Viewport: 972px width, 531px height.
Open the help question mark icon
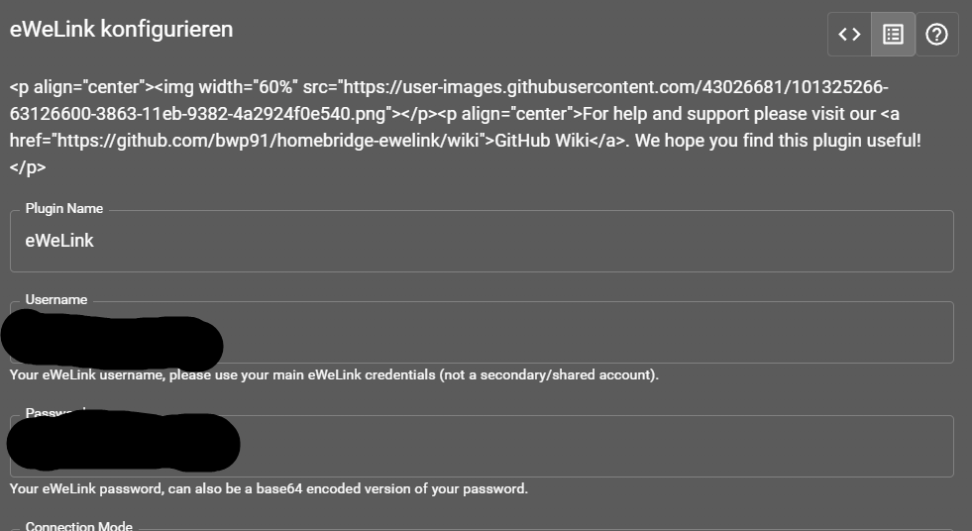coord(936,35)
